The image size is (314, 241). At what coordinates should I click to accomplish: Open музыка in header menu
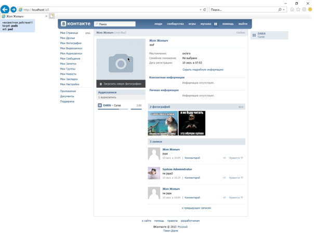(x=206, y=24)
